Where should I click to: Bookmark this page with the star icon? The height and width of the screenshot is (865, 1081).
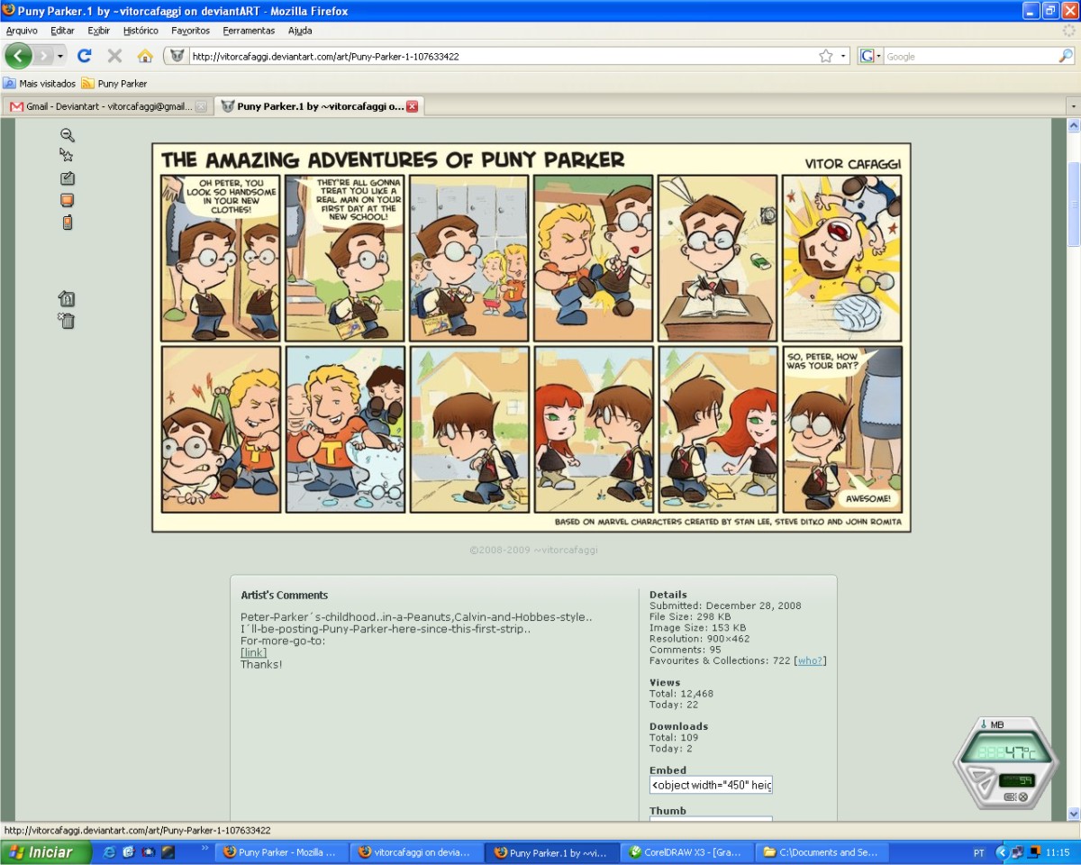point(825,56)
